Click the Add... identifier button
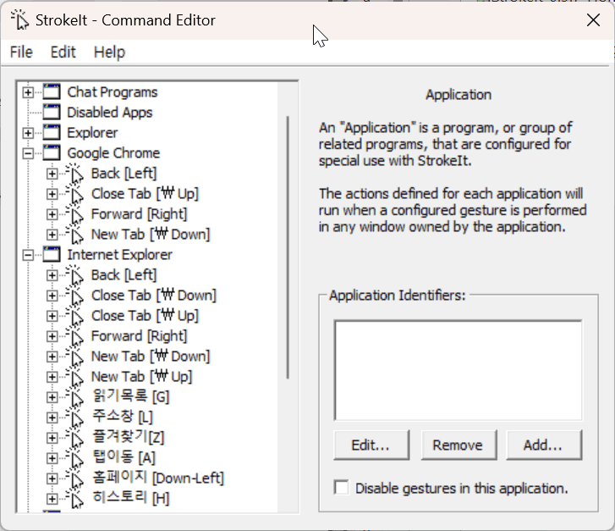This screenshot has width=615, height=531. 544,445
